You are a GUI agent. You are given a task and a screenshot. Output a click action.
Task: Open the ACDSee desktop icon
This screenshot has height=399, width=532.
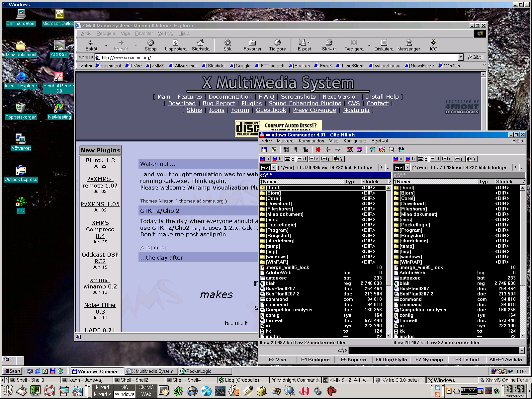pos(59,45)
